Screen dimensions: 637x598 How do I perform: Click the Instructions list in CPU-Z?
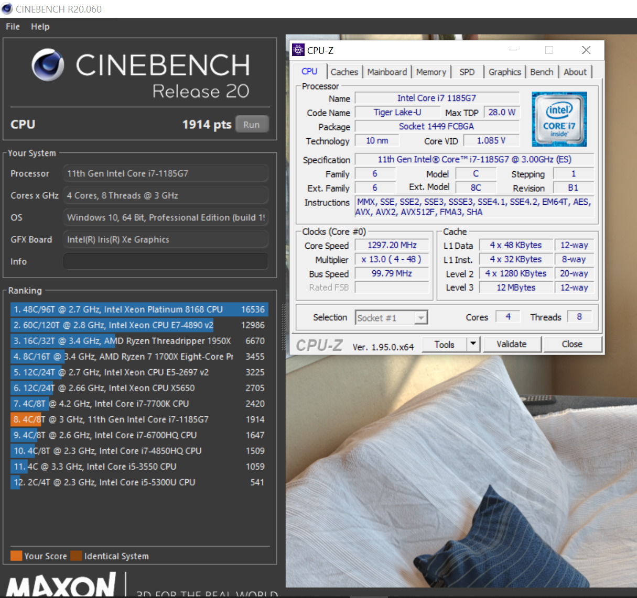[474, 207]
